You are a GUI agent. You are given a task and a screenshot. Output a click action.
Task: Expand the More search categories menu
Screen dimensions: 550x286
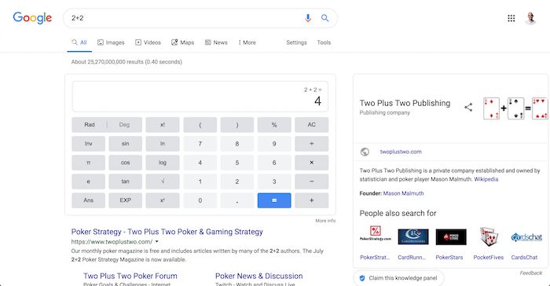247,42
